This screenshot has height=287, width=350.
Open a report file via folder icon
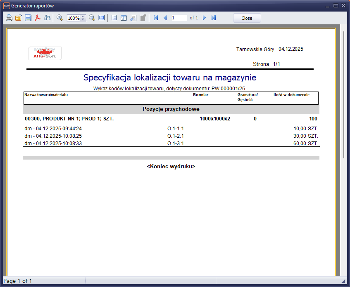pyautogui.click(x=18, y=18)
